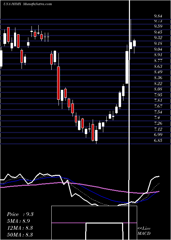Click the 8.36 price axis label
Image resolution: width=171 pixels, height=240 pixels.
(x=158, y=78)
